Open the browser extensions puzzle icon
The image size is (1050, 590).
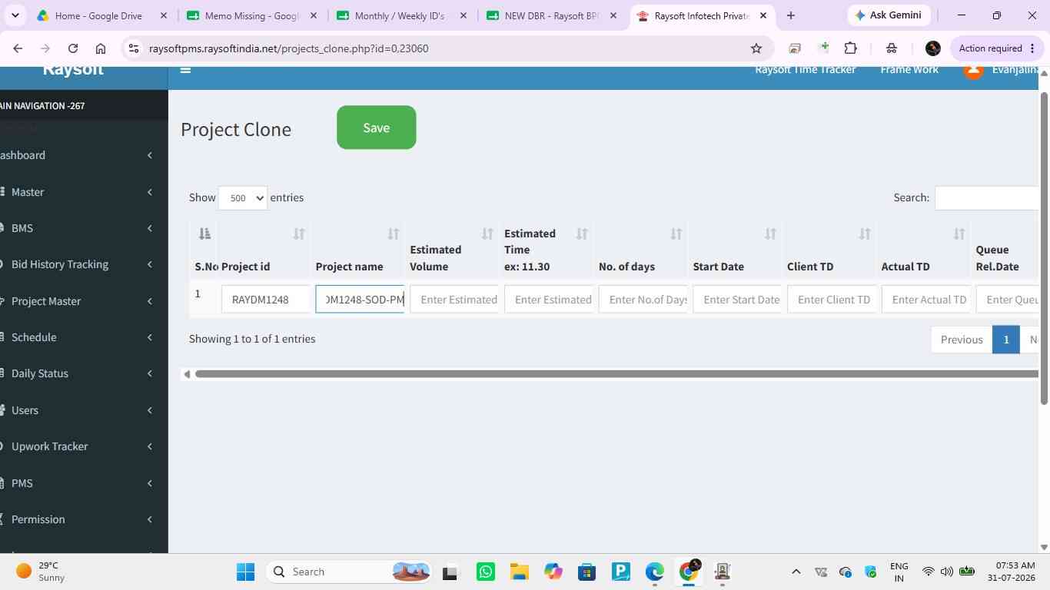(850, 48)
